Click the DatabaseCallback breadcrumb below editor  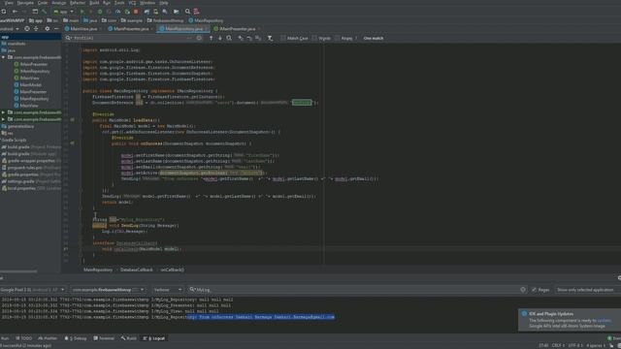[136, 270]
